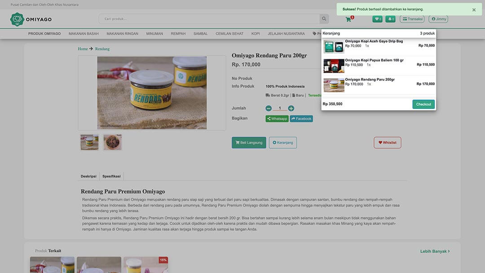Share product on Facebook
This screenshot has width=485, height=273.
(301, 119)
